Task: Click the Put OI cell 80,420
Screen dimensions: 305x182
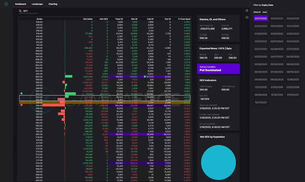Action: coord(167,134)
